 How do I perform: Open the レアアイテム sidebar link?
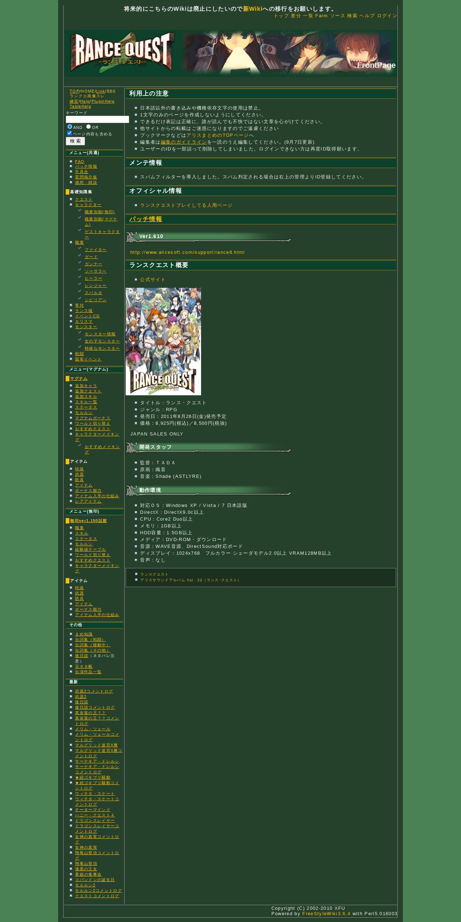88,502
